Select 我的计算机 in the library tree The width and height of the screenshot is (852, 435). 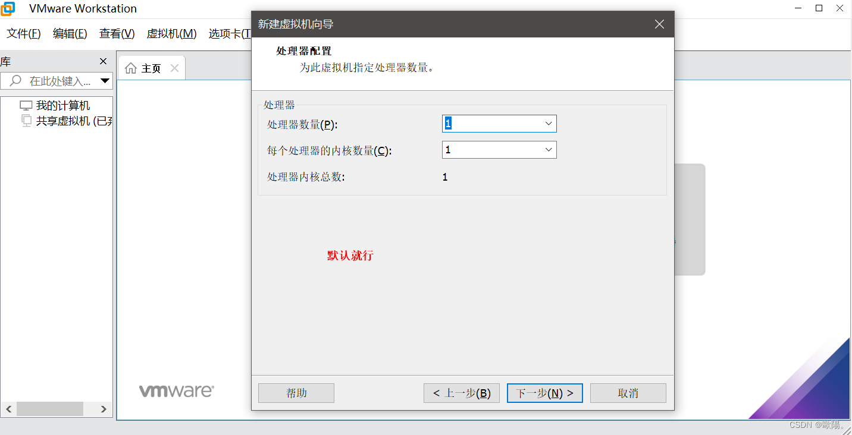[x=63, y=105]
